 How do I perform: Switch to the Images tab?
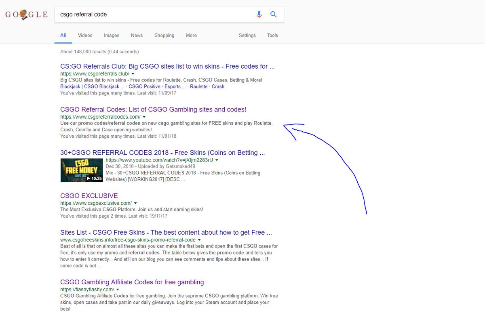(112, 36)
